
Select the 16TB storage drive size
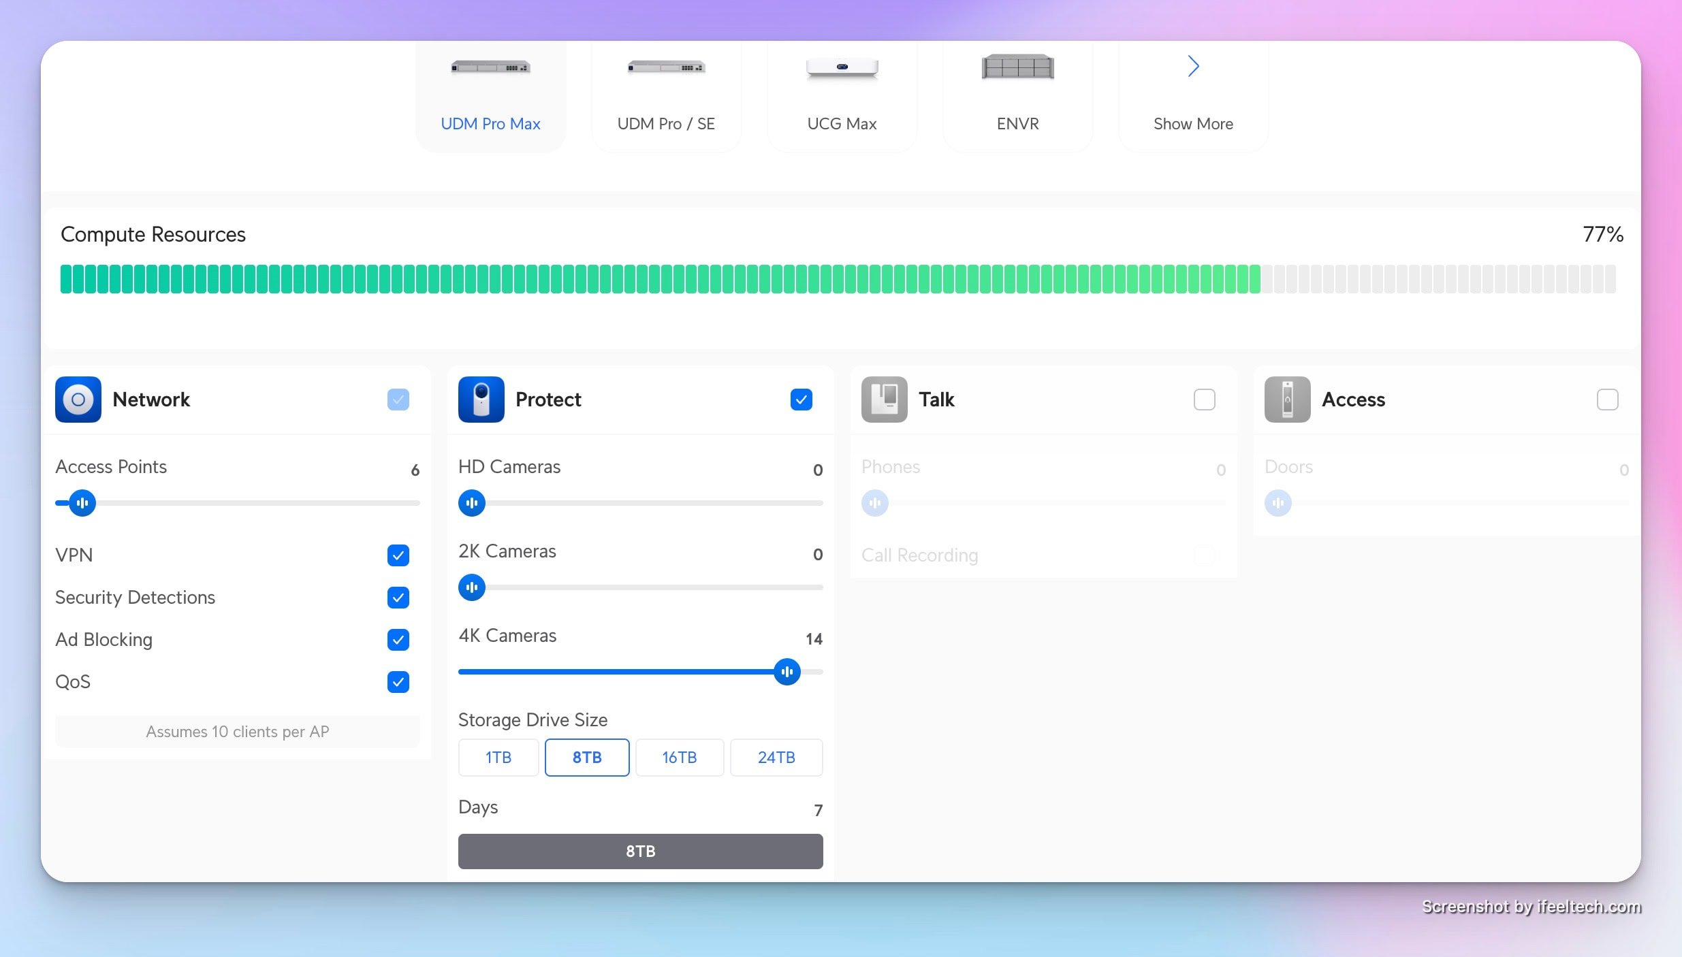[679, 758]
